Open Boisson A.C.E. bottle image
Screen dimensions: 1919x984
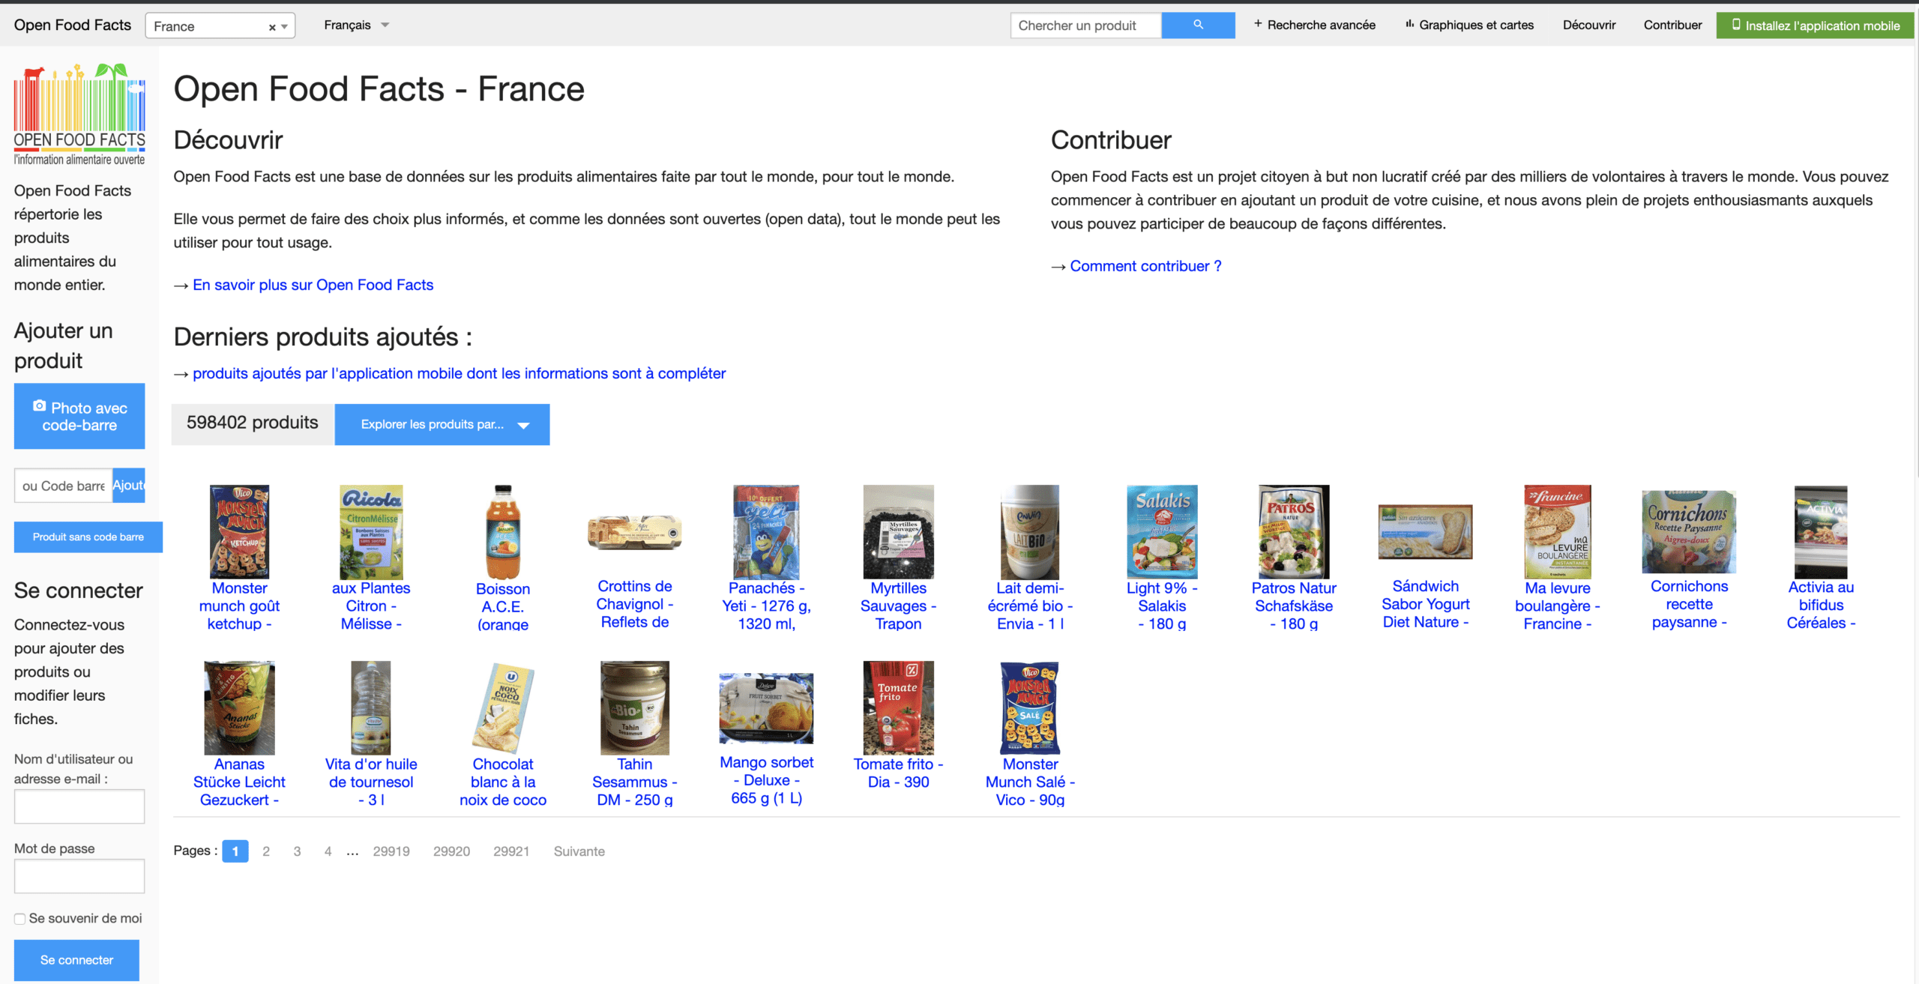point(503,531)
